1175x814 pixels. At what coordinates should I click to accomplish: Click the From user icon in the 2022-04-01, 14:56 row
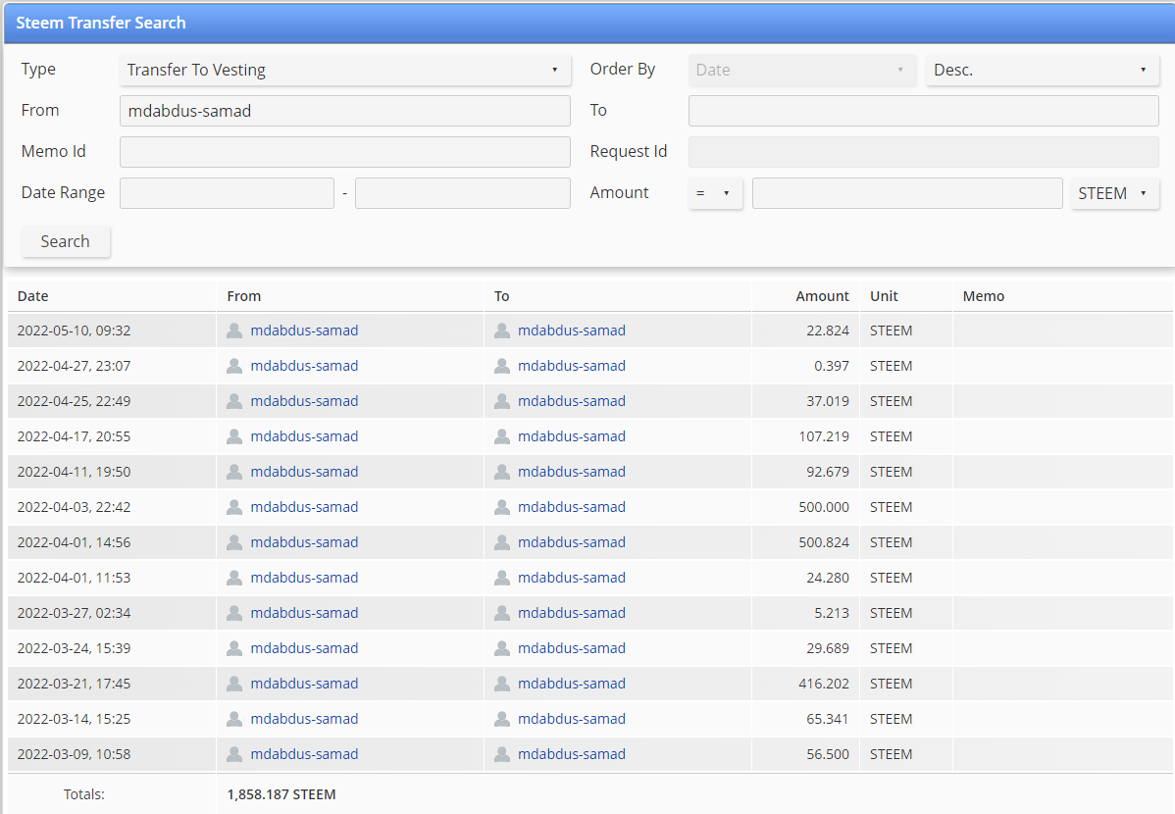[234, 542]
